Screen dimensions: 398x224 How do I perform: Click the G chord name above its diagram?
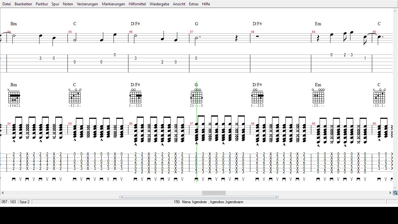point(197,85)
